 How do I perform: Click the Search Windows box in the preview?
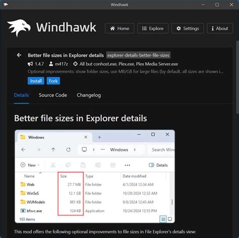161,150
